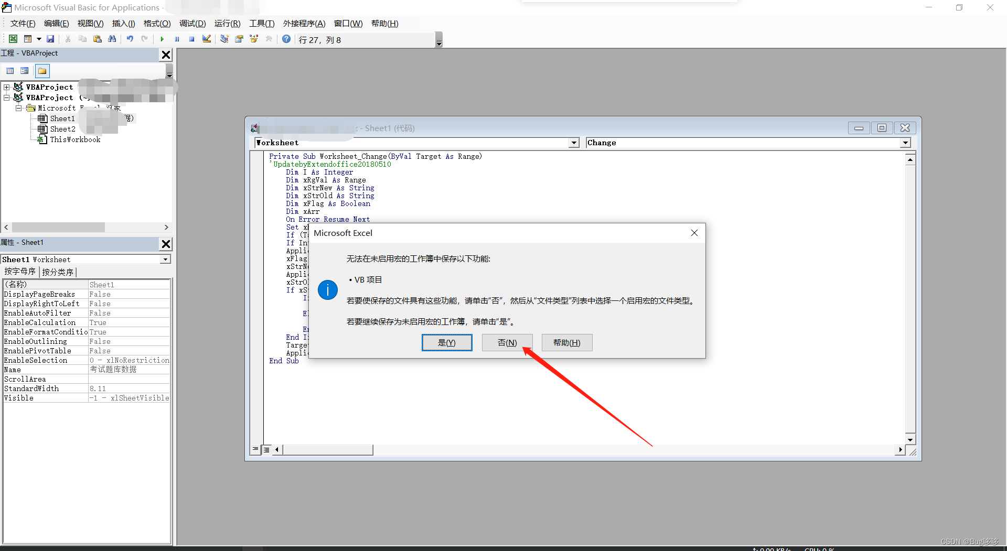Viewport: 1007px width, 551px height.
Task: Click the Toolbox wrench toolbar icon
Action: click(269, 39)
